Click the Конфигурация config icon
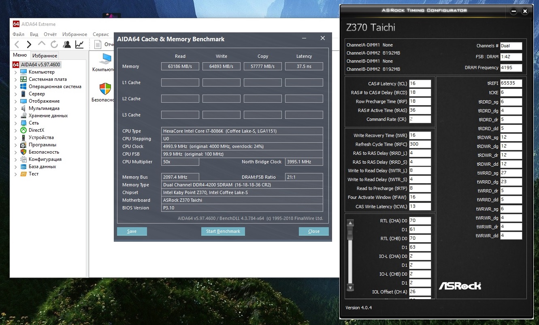This screenshot has height=325, width=539. pos(23,159)
